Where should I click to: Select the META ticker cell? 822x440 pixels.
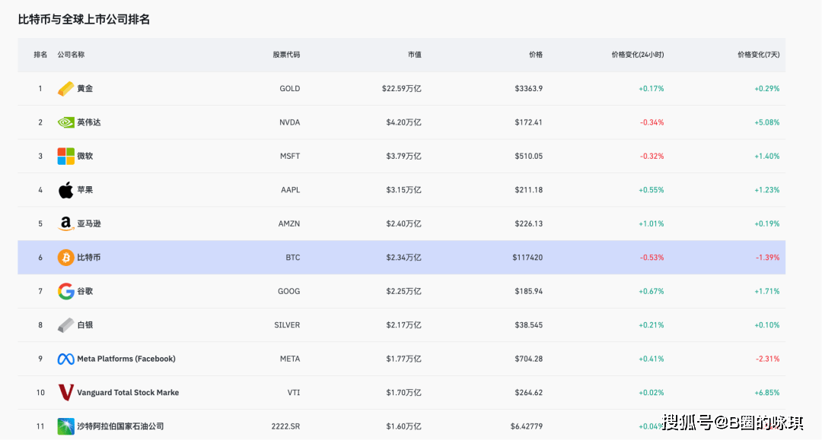[290, 359]
